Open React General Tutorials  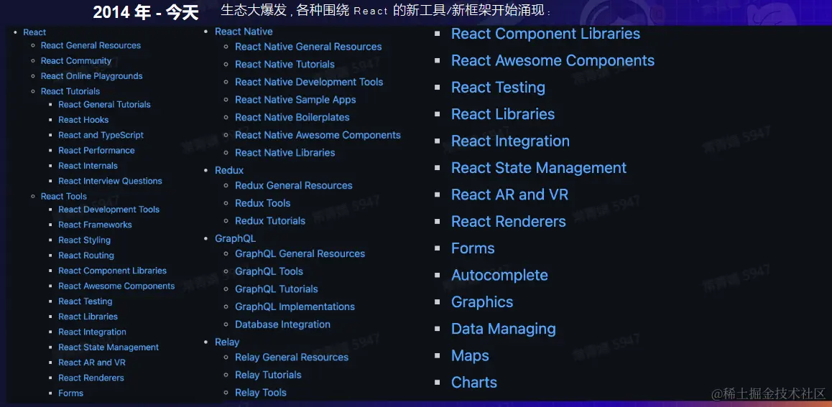click(x=104, y=104)
